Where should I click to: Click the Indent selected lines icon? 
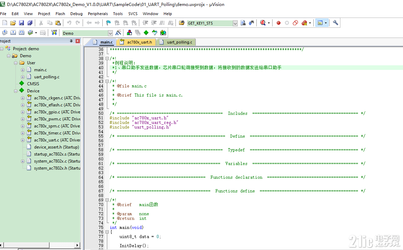coord(145,23)
